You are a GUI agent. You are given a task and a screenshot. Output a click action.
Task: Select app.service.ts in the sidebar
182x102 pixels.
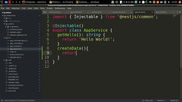[x=16, y=49]
